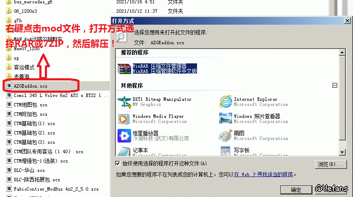This screenshot has height=197, width=353.
Task: Choose 恒星播放器 program name
Action: (145, 133)
